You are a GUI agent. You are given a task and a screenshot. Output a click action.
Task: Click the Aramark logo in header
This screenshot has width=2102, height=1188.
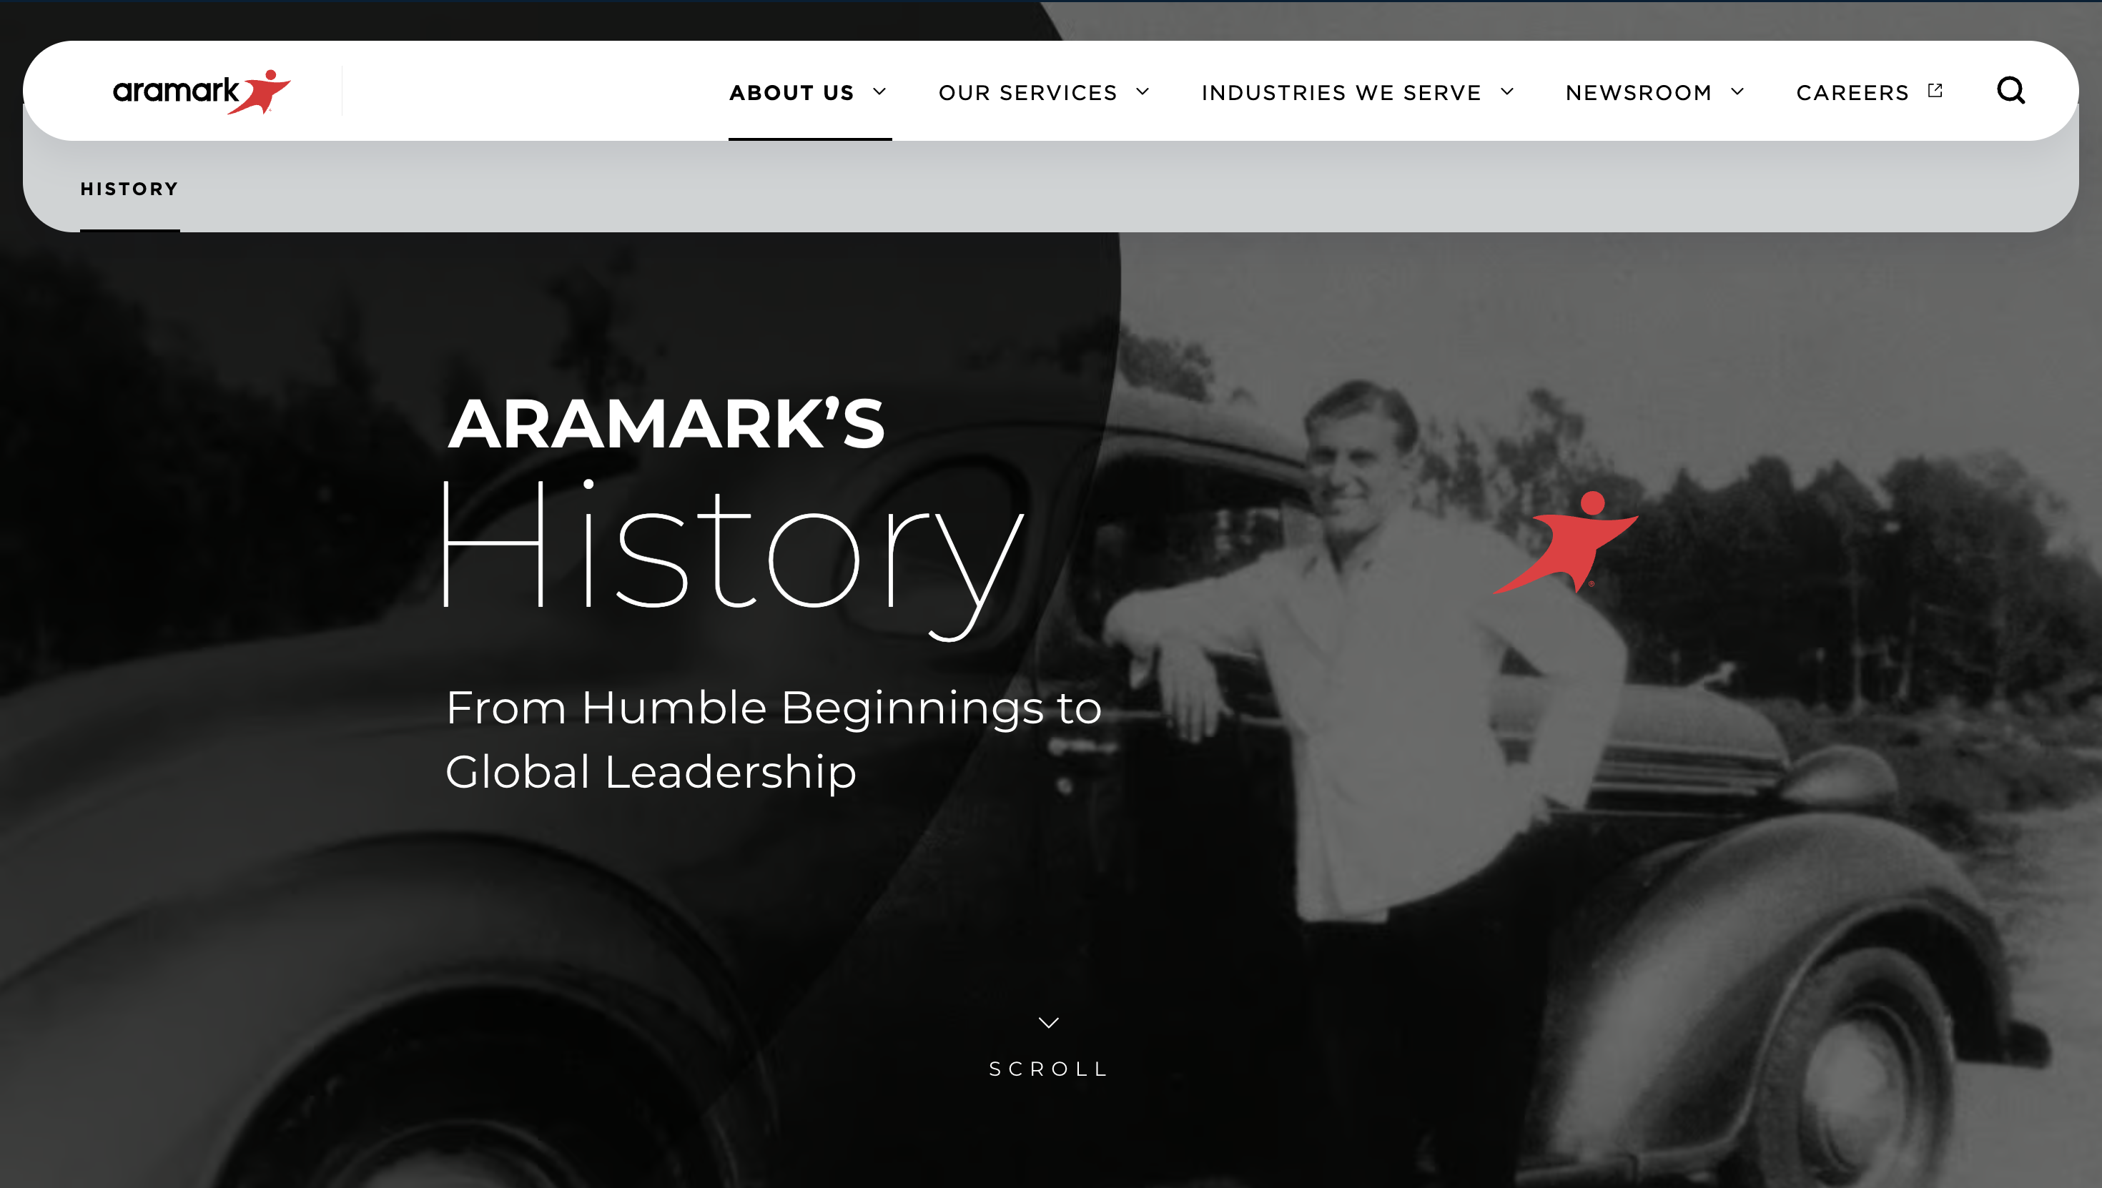(x=202, y=91)
